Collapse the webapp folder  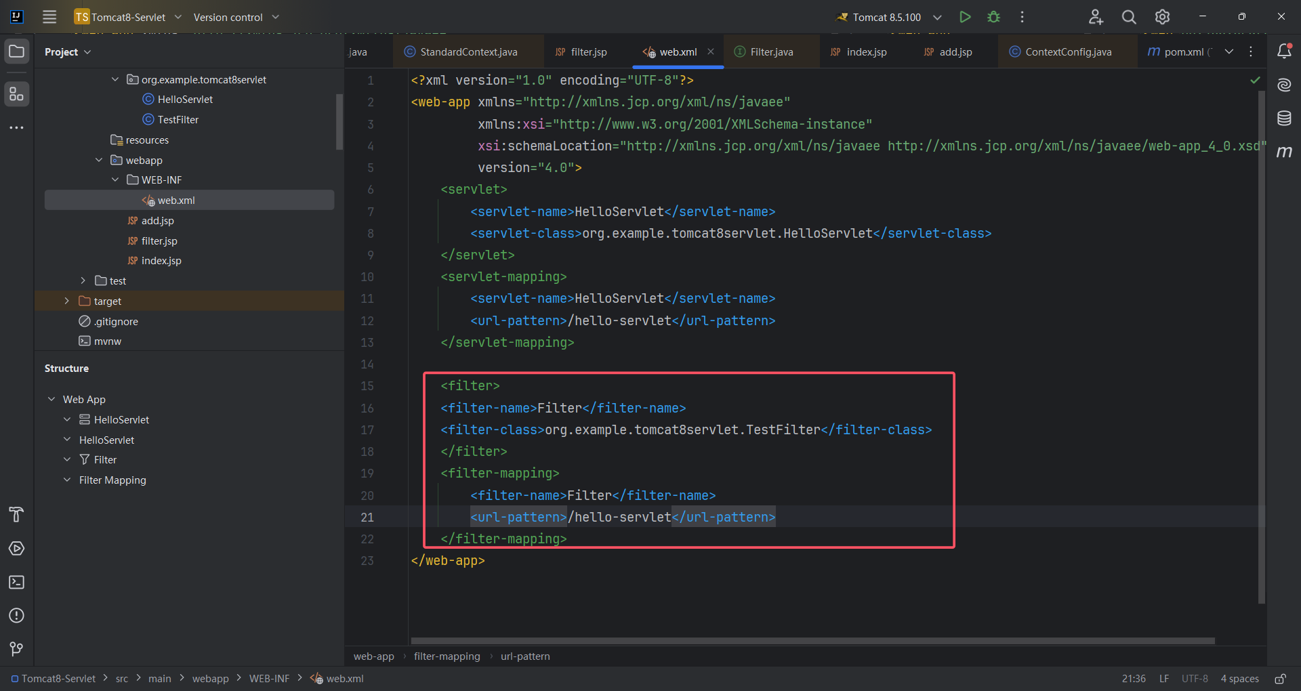99,160
